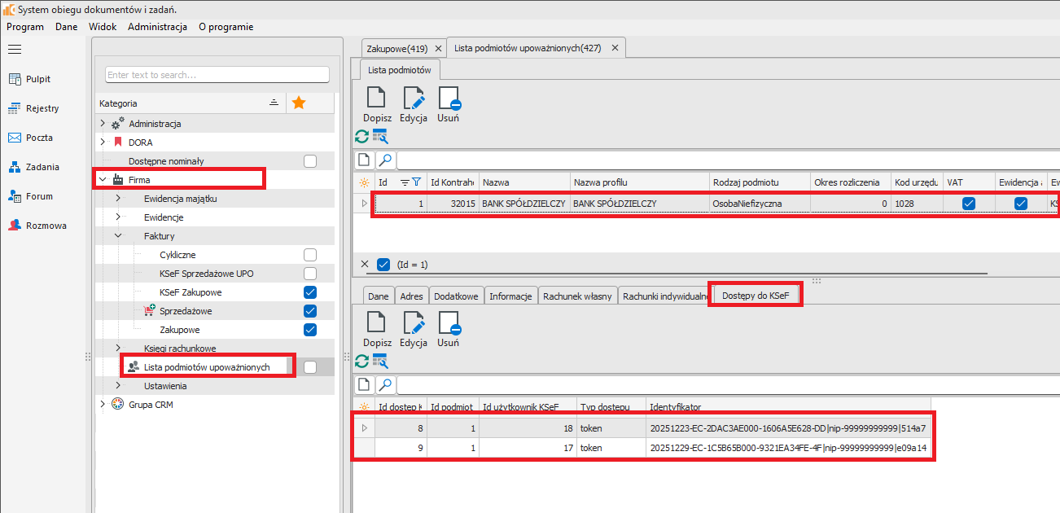Click the Edycja icon in upper toolbar
This screenshot has height=513, width=1060.
click(x=414, y=104)
